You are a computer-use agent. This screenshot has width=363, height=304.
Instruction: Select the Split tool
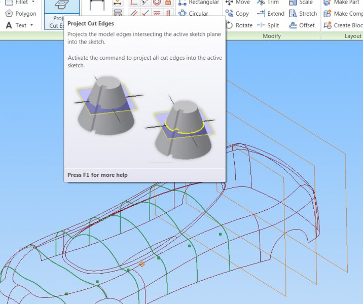(x=268, y=25)
